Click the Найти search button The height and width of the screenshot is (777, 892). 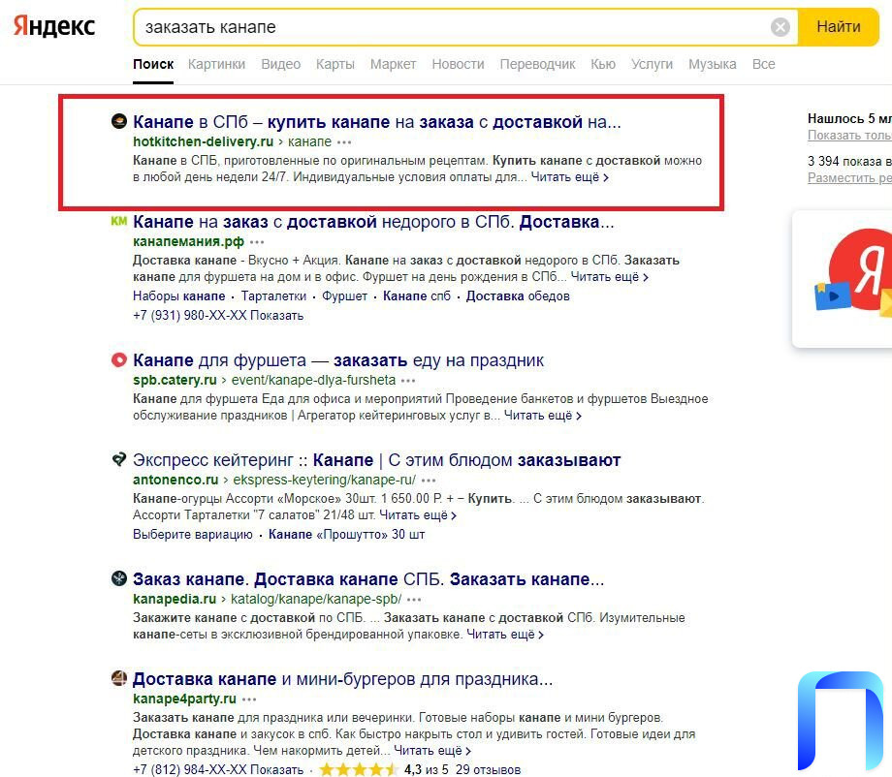839,27
